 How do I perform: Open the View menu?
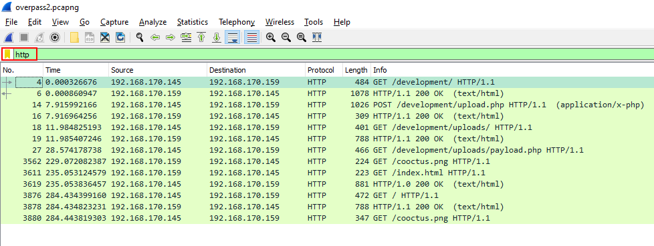coord(60,22)
